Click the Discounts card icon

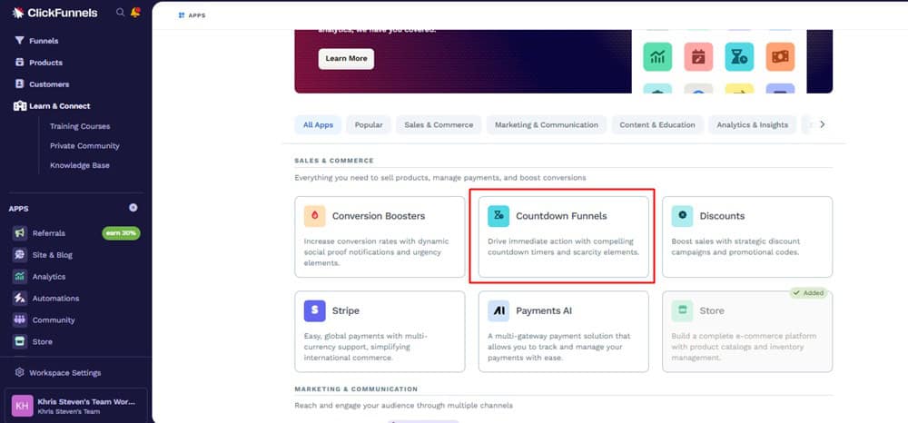[x=682, y=216]
